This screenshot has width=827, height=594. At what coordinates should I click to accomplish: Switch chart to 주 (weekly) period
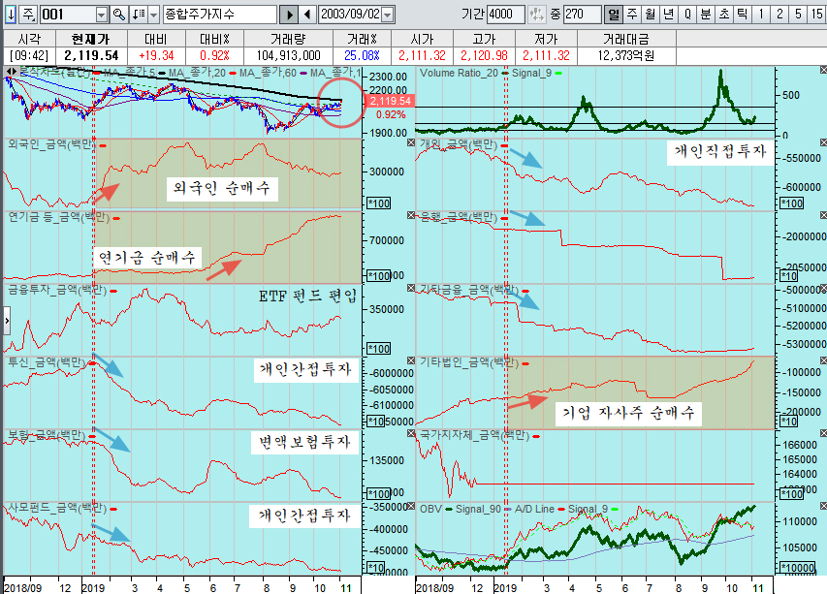[x=631, y=16]
